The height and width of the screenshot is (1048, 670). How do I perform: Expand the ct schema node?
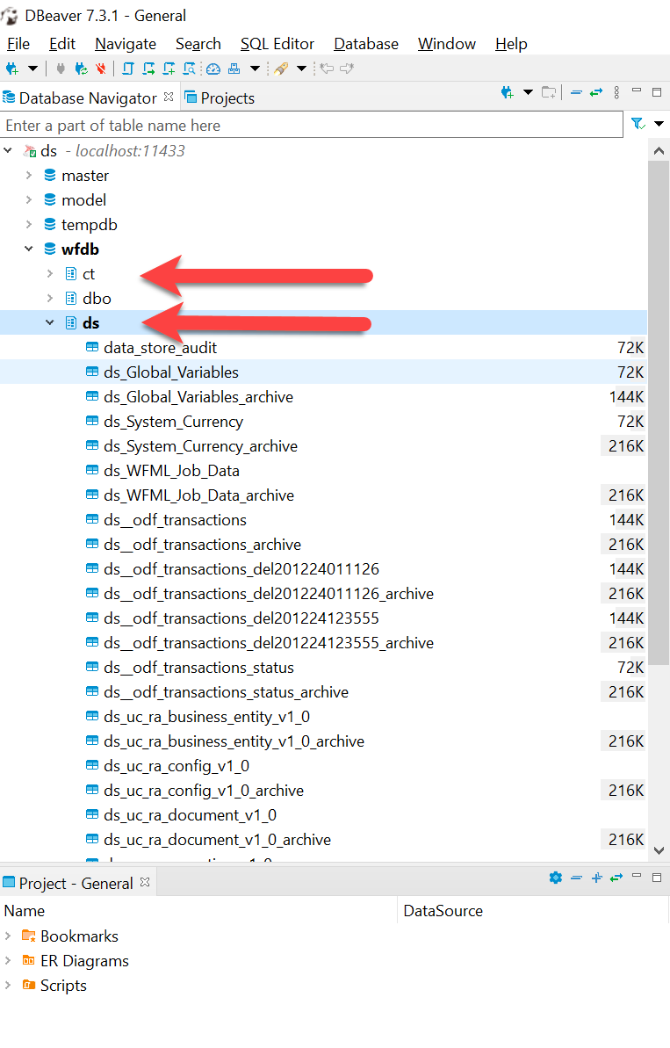click(x=49, y=273)
